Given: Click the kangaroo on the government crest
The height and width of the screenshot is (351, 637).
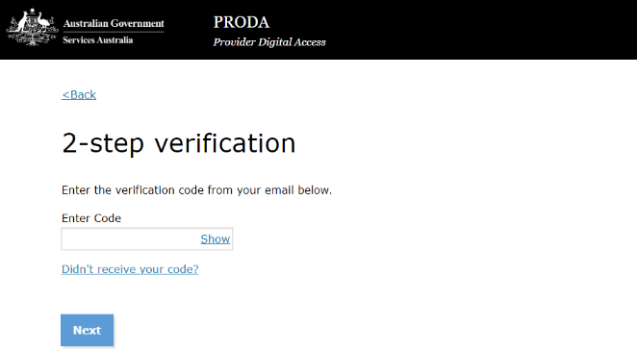Looking at the screenshot, I should [x=20, y=22].
